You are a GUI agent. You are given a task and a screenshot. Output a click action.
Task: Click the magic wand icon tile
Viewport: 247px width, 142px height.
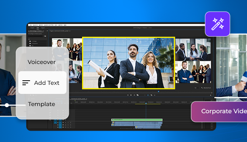point(217,24)
